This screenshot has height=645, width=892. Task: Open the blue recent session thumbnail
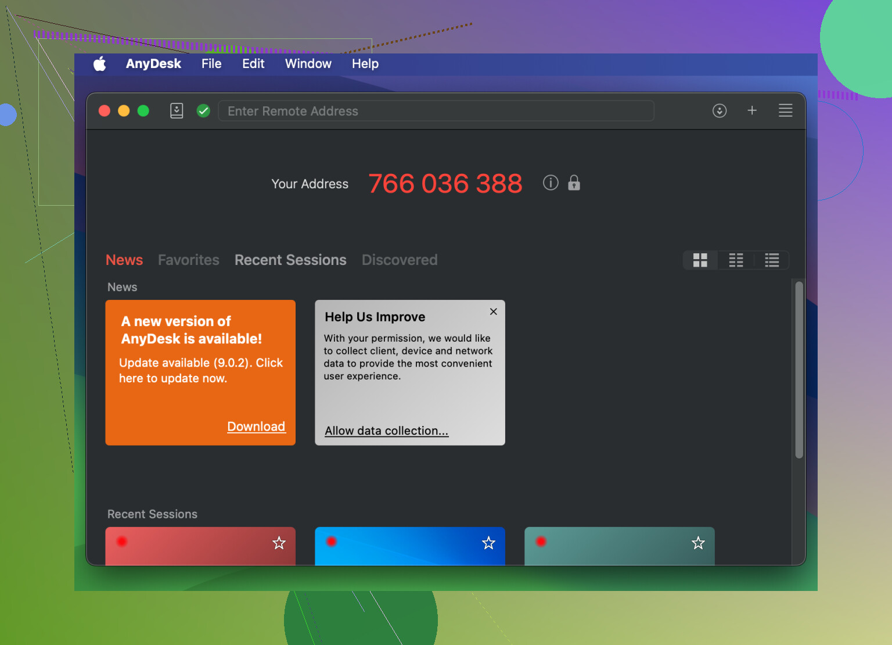[410, 546]
